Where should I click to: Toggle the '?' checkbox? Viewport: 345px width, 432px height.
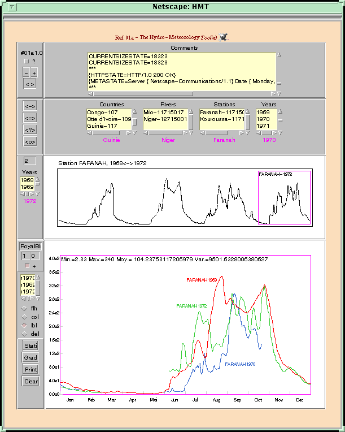(x=26, y=62)
